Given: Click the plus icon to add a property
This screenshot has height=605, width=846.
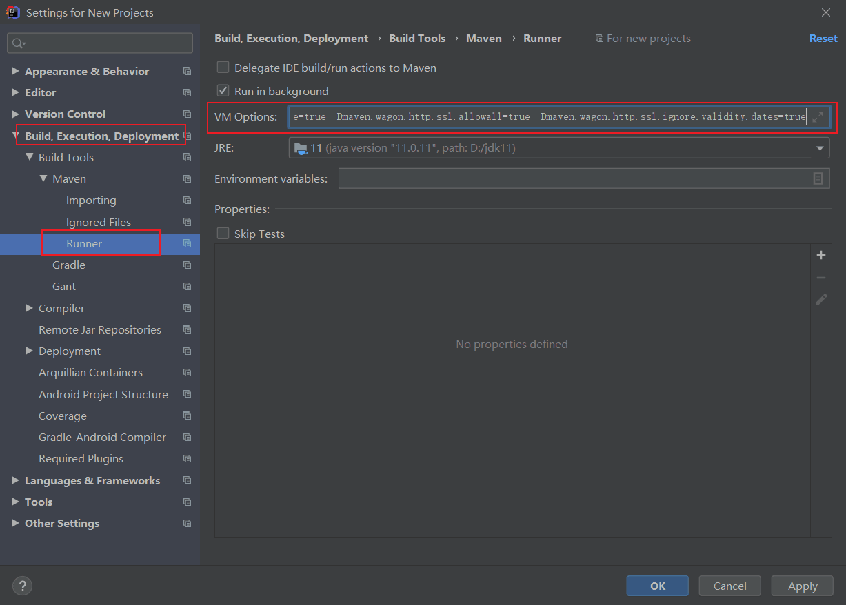Looking at the screenshot, I should [x=821, y=255].
